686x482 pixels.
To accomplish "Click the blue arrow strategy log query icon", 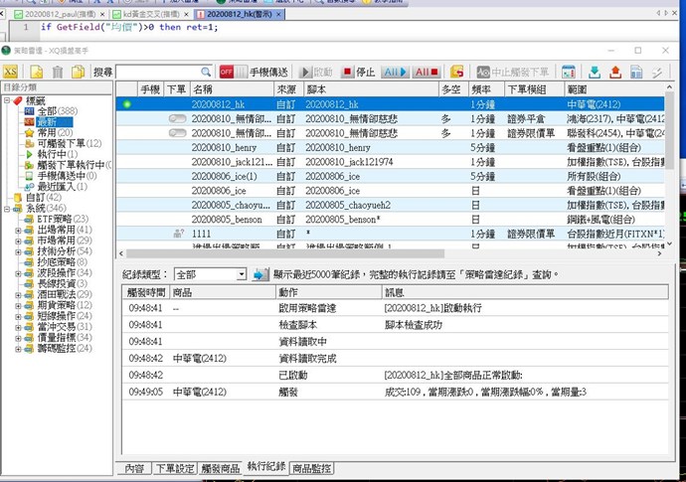I will pos(259,274).
